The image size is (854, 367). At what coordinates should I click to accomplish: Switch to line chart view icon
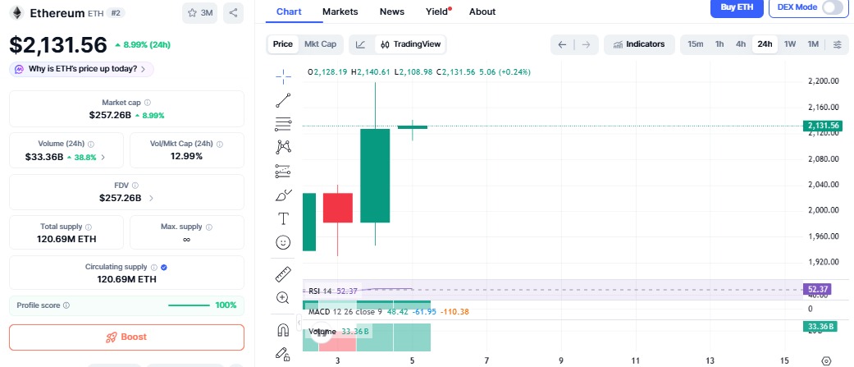tap(361, 44)
